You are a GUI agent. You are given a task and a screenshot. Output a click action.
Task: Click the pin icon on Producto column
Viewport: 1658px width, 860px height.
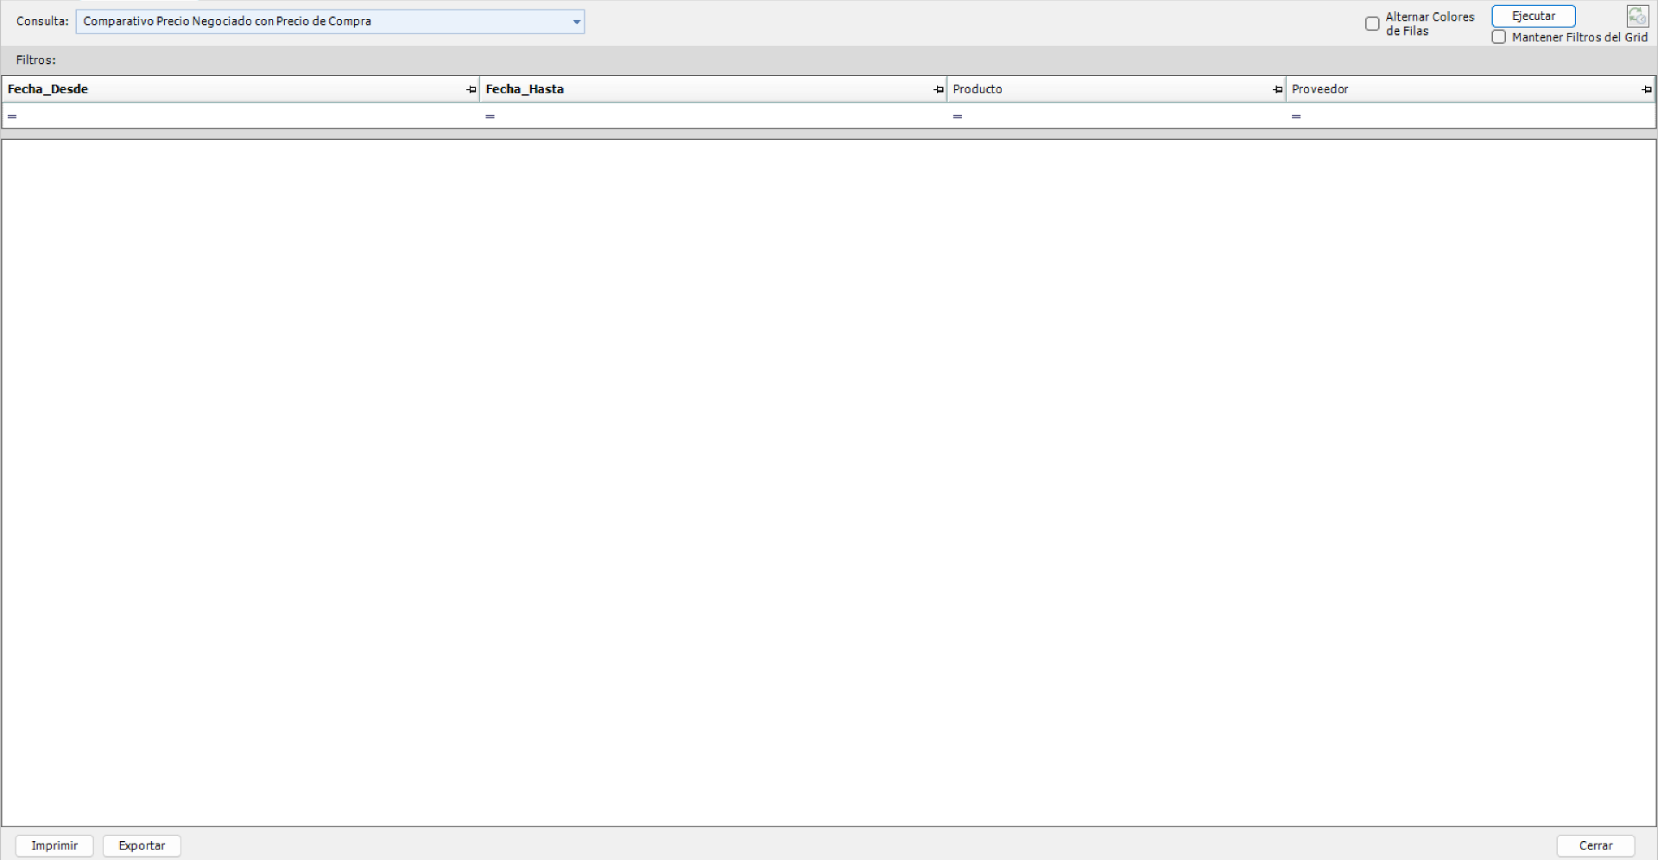[1277, 89]
